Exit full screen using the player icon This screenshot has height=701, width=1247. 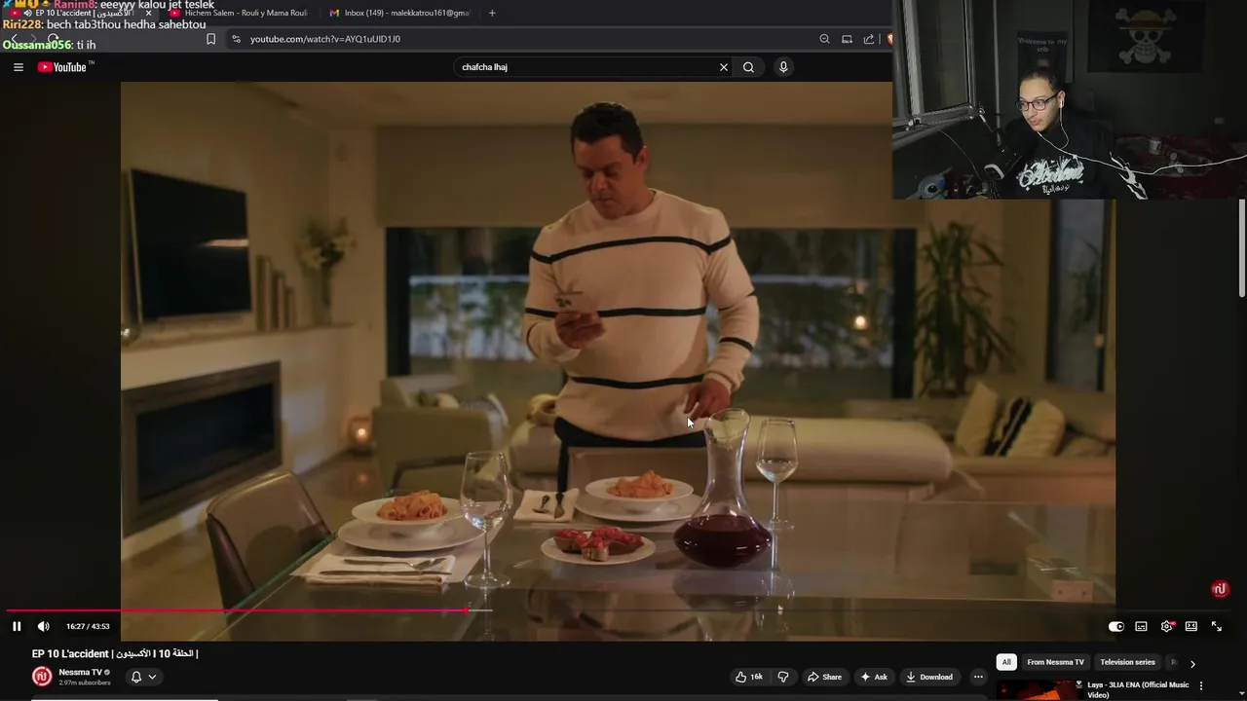[1216, 626]
